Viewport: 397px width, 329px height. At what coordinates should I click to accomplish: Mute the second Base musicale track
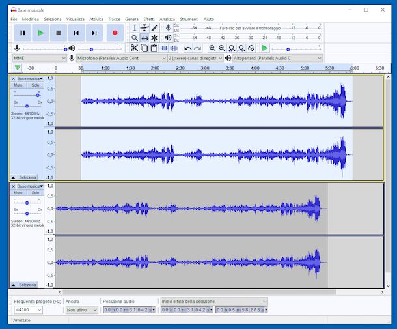tap(18, 193)
